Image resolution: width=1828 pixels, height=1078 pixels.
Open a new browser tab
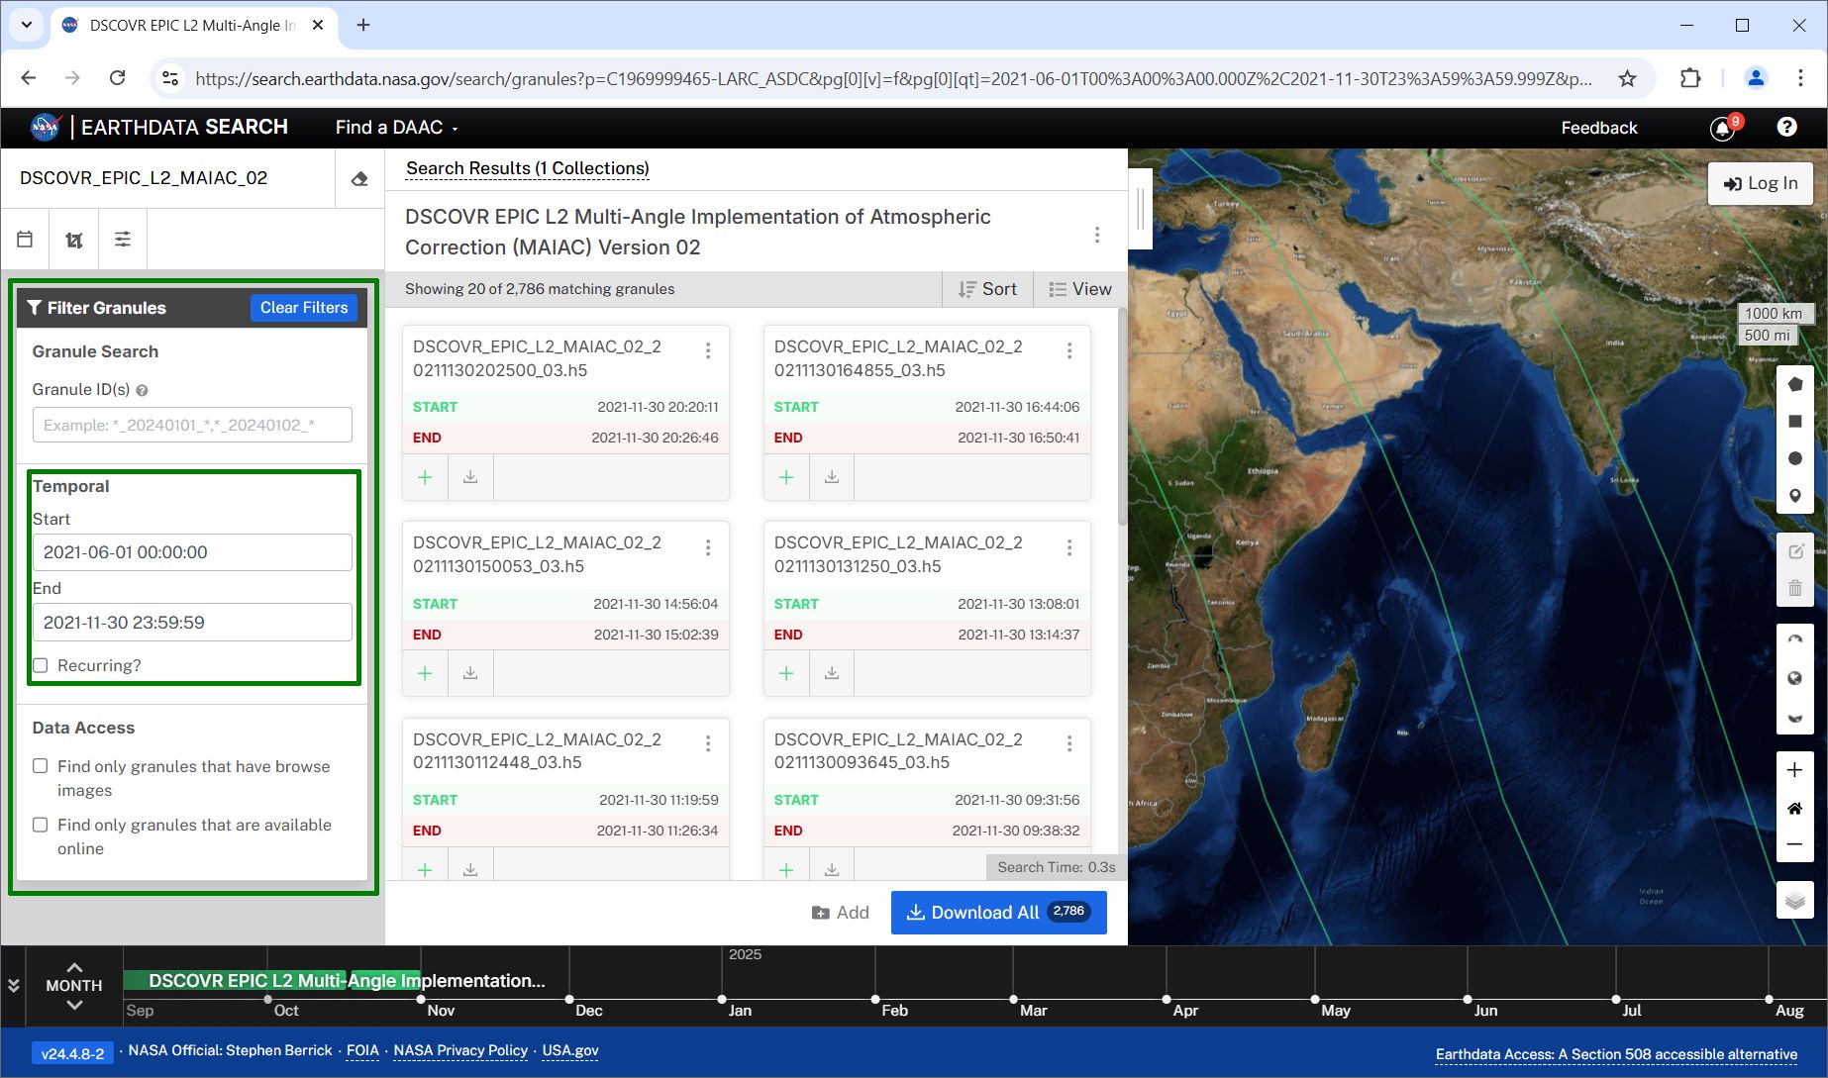[x=363, y=25]
